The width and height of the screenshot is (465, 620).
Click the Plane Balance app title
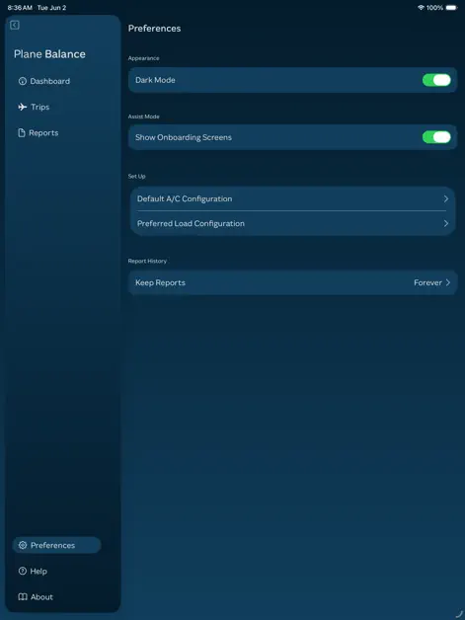[49, 54]
